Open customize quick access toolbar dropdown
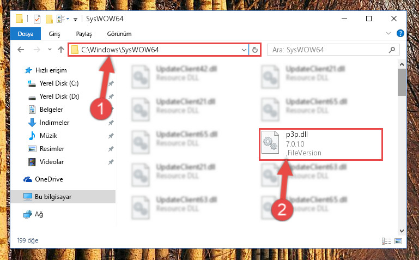 (76, 19)
